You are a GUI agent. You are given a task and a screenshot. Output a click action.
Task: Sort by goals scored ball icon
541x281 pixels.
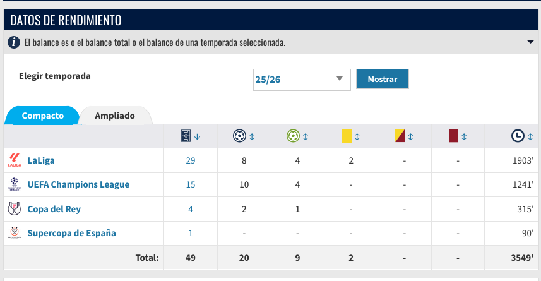[239, 136]
